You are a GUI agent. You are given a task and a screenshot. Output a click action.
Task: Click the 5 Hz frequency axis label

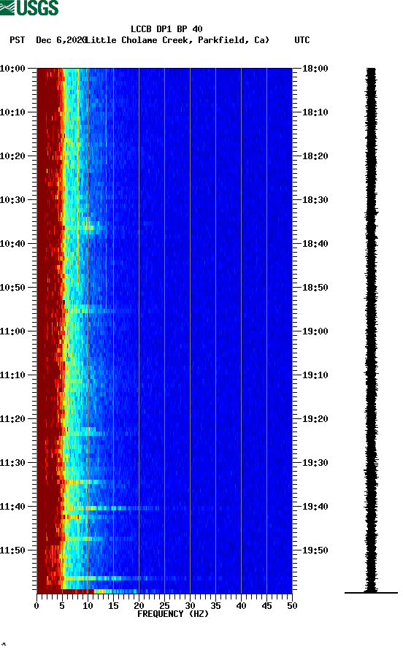pos(62,606)
